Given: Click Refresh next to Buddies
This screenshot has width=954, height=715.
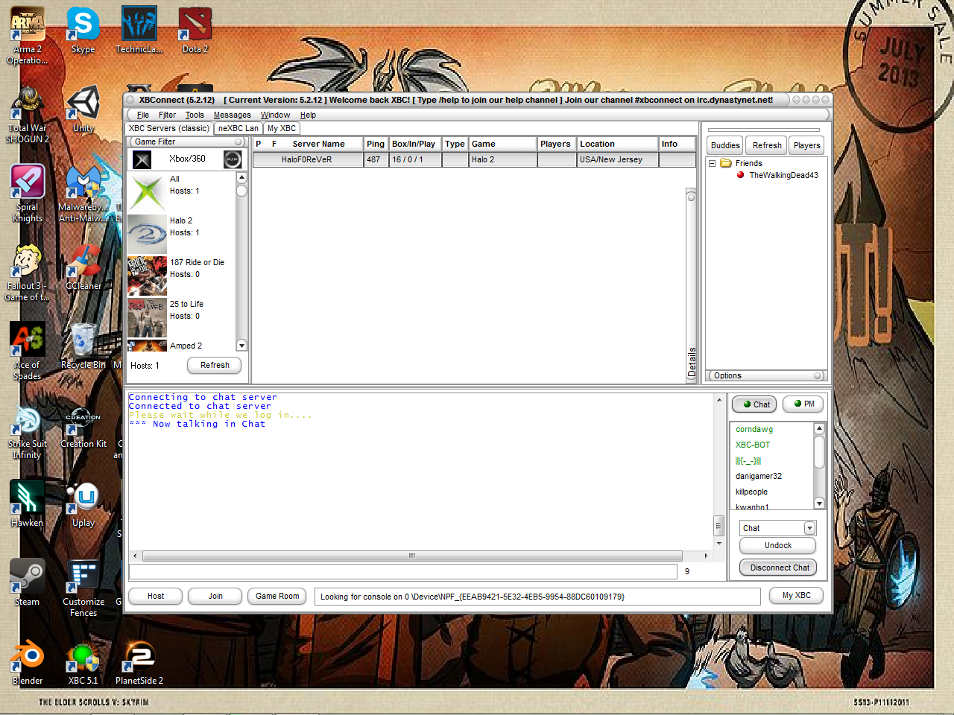Looking at the screenshot, I should tap(767, 146).
